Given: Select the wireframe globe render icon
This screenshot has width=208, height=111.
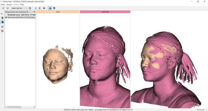Looking at the screenshot, I should click(x=54, y=8).
